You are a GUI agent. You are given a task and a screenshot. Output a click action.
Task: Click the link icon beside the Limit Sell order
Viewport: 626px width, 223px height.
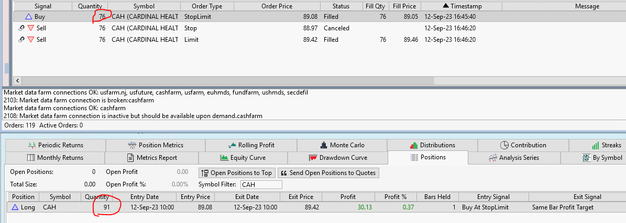pyautogui.click(x=21, y=40)
